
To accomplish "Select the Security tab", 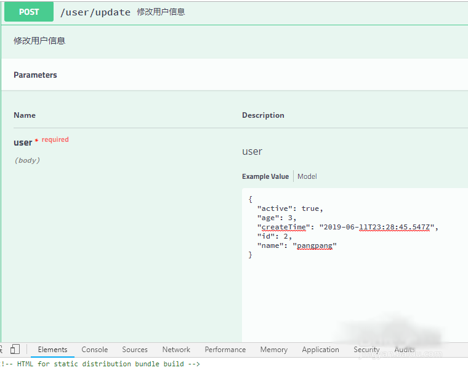I will click(x=366, y=350).
